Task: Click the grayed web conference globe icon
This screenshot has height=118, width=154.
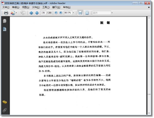Action: coord(23,13)
